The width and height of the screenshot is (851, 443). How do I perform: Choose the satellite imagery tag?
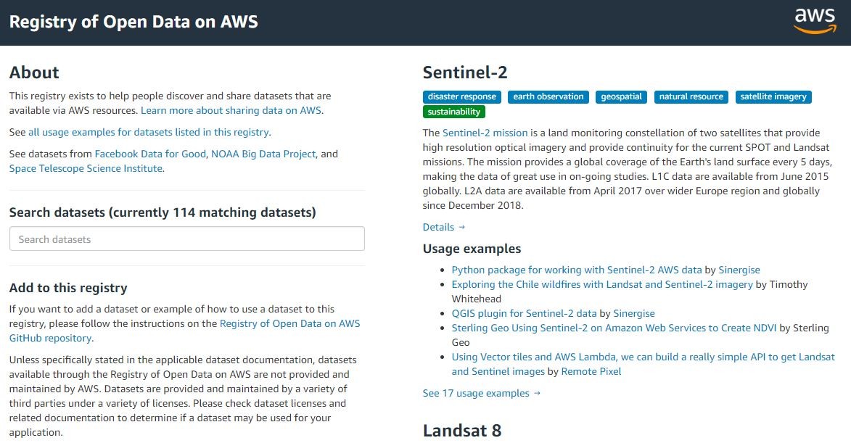773,96
